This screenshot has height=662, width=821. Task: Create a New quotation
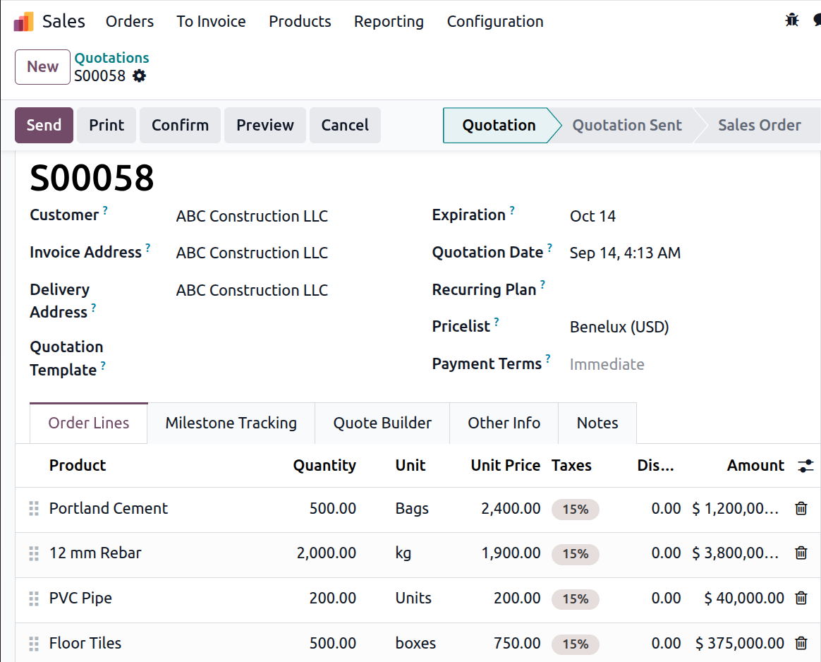42,67
